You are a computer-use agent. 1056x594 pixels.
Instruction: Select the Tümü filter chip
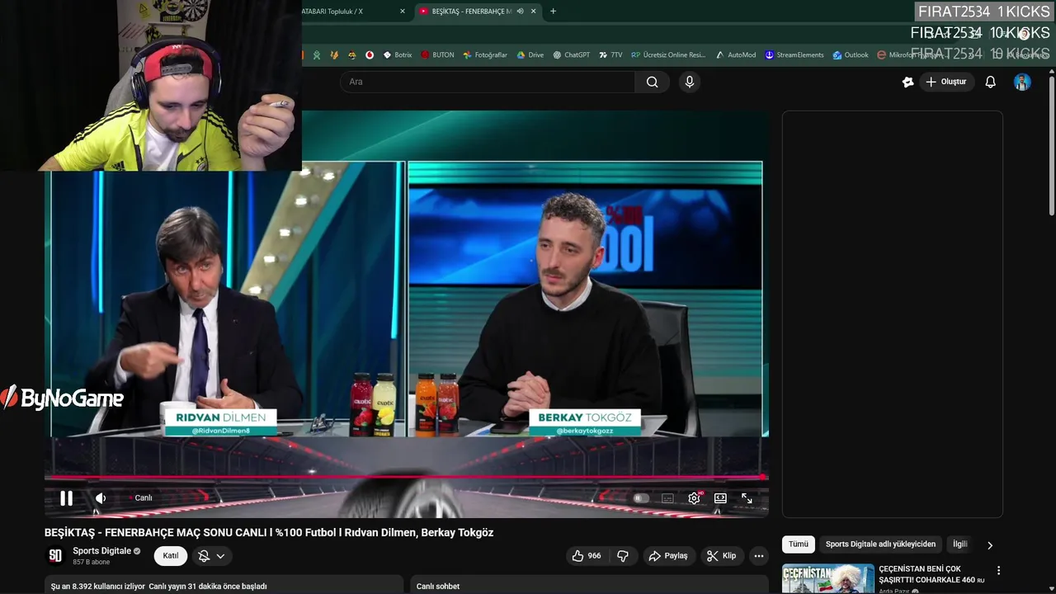click(x=799, y=544)
